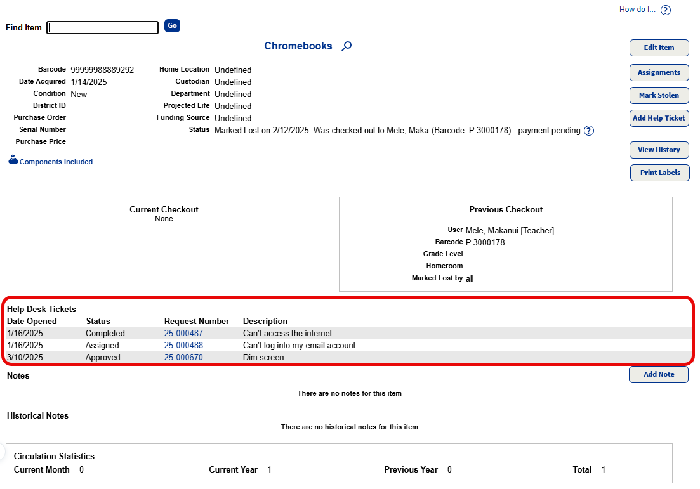Click the Add Note button
Screen dimensions: 700x489
click(x=659, y=374)
